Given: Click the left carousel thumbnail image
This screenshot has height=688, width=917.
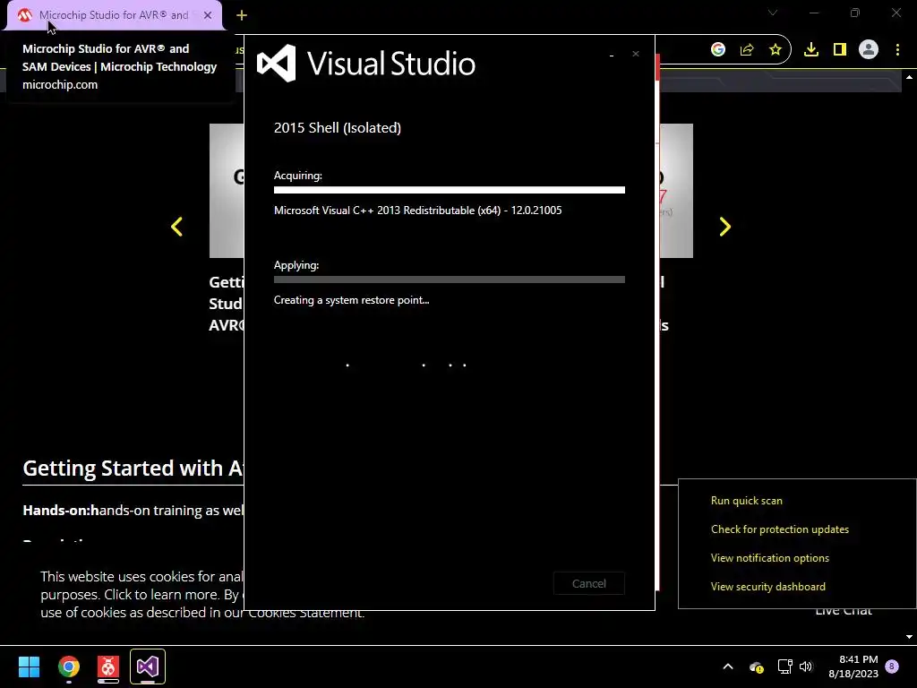Looking at the screenshot, I should [x=227, y=190].
